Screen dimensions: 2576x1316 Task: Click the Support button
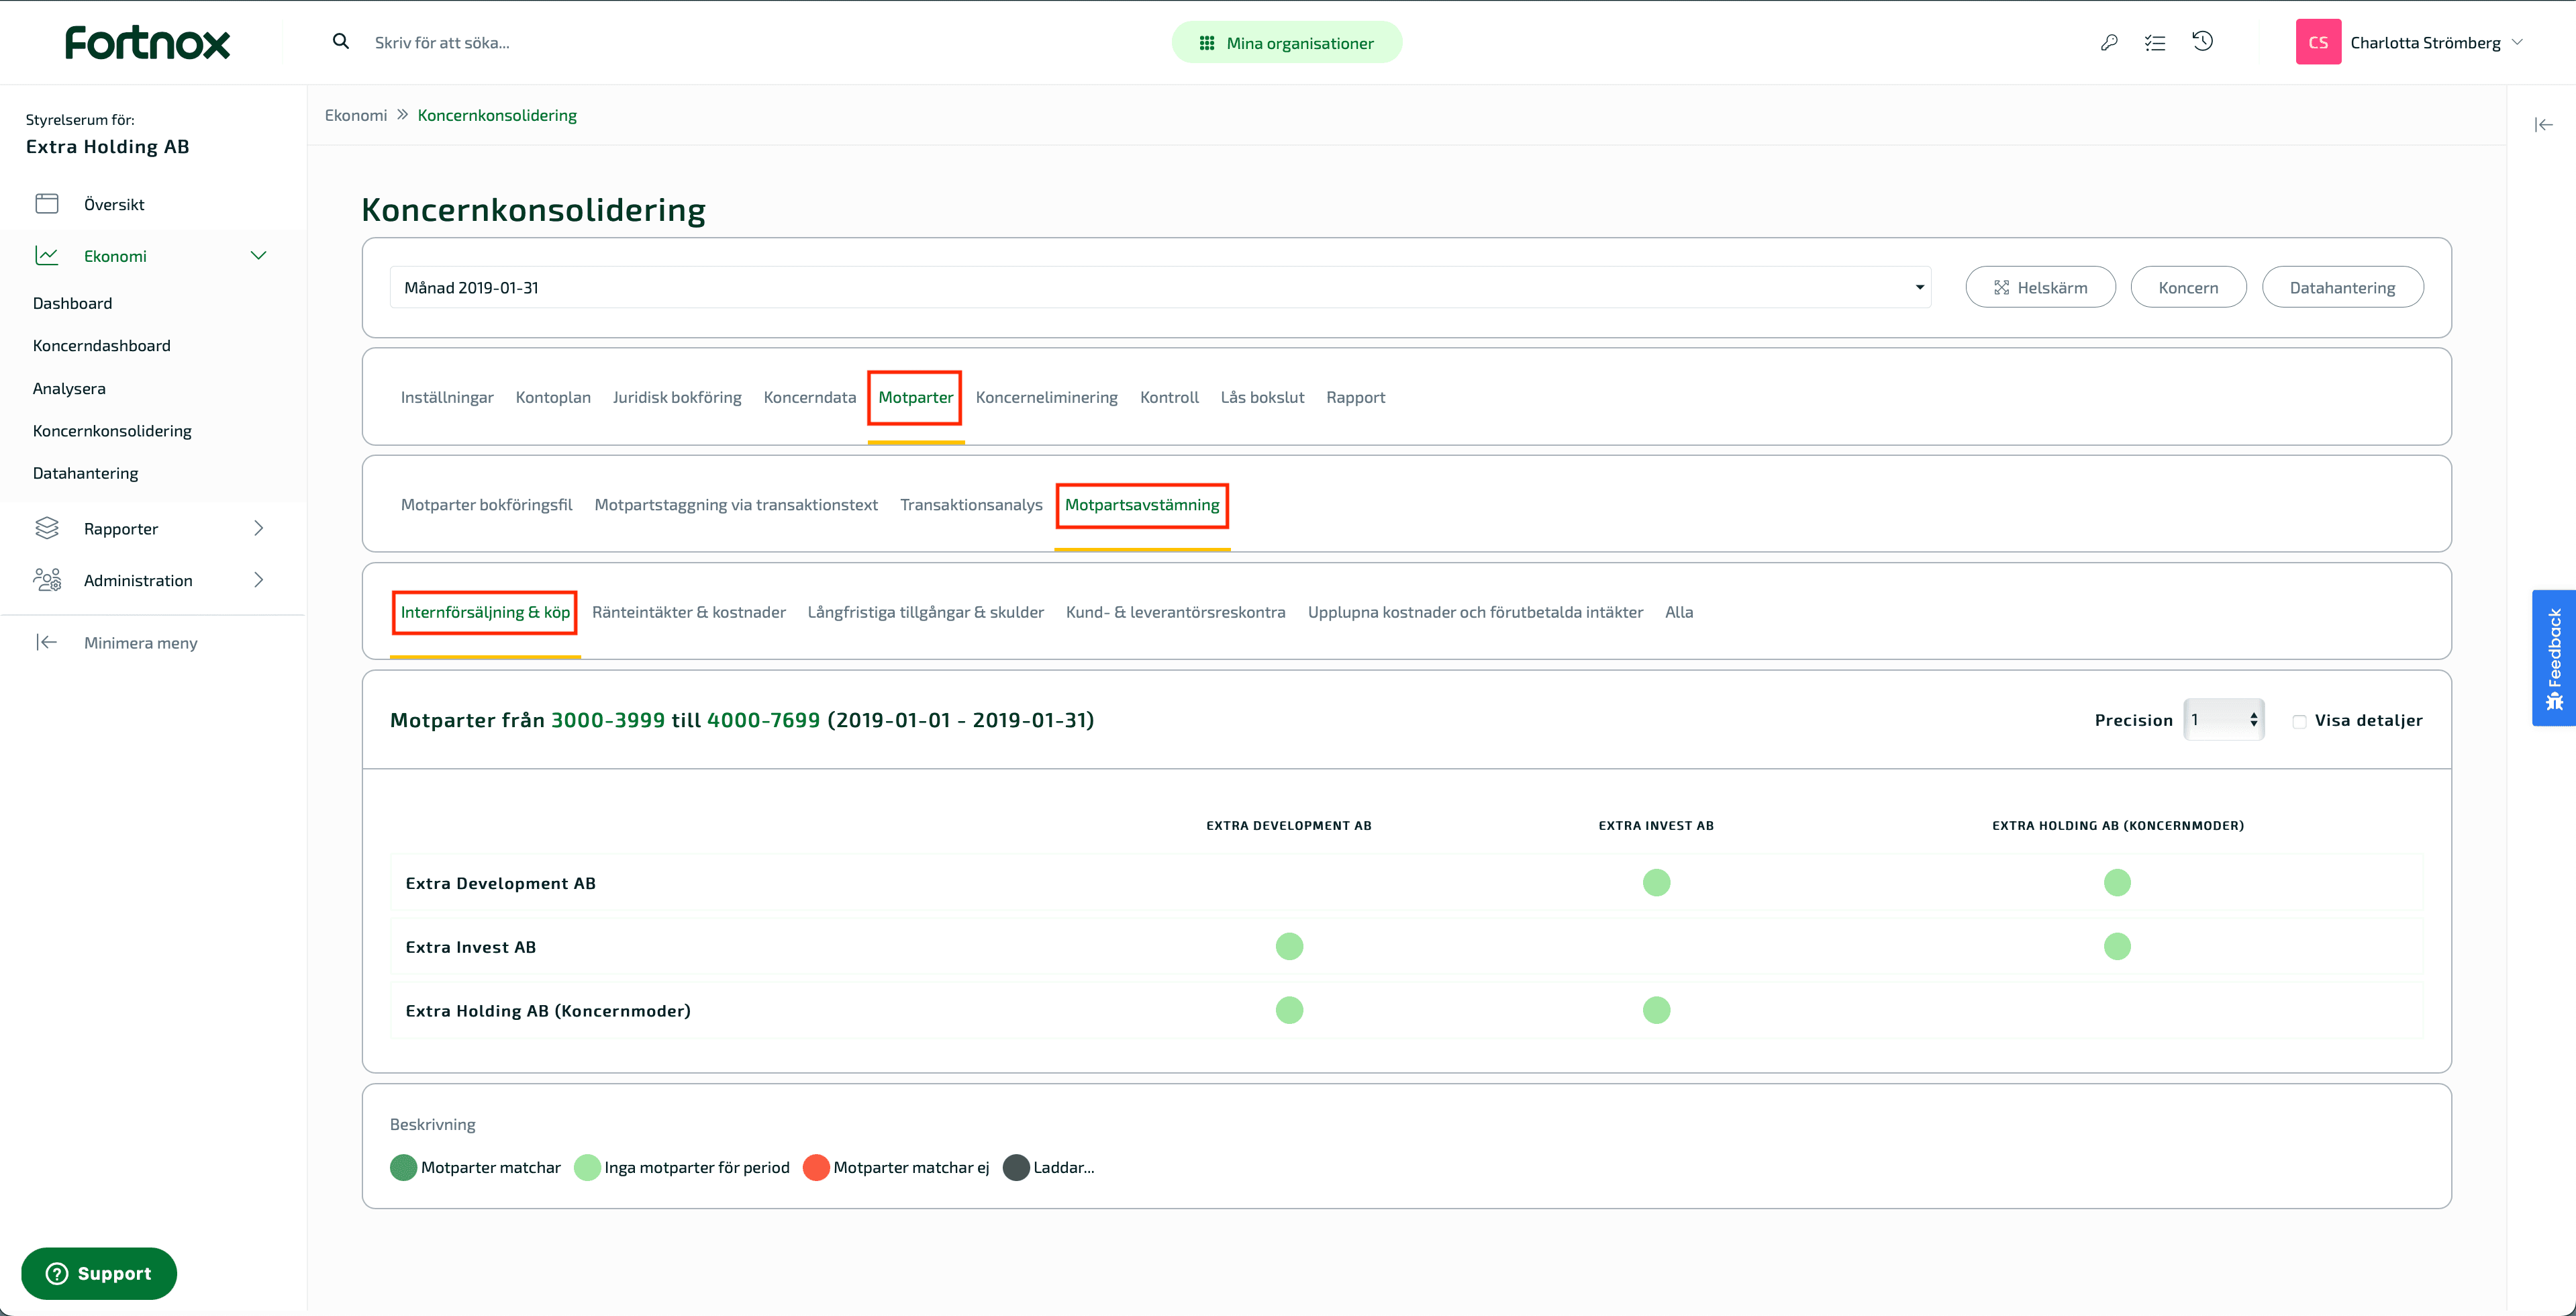pos(99,1273)
